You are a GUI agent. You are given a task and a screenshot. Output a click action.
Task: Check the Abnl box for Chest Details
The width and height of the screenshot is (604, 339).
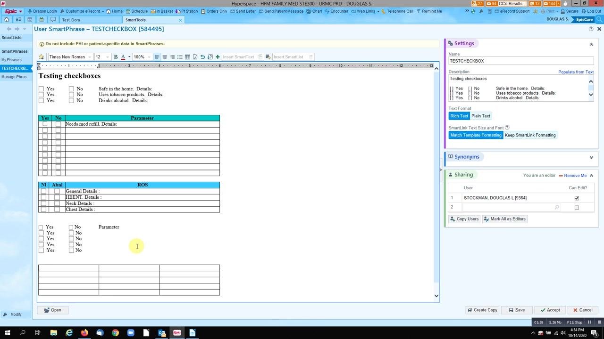[57, 210]
